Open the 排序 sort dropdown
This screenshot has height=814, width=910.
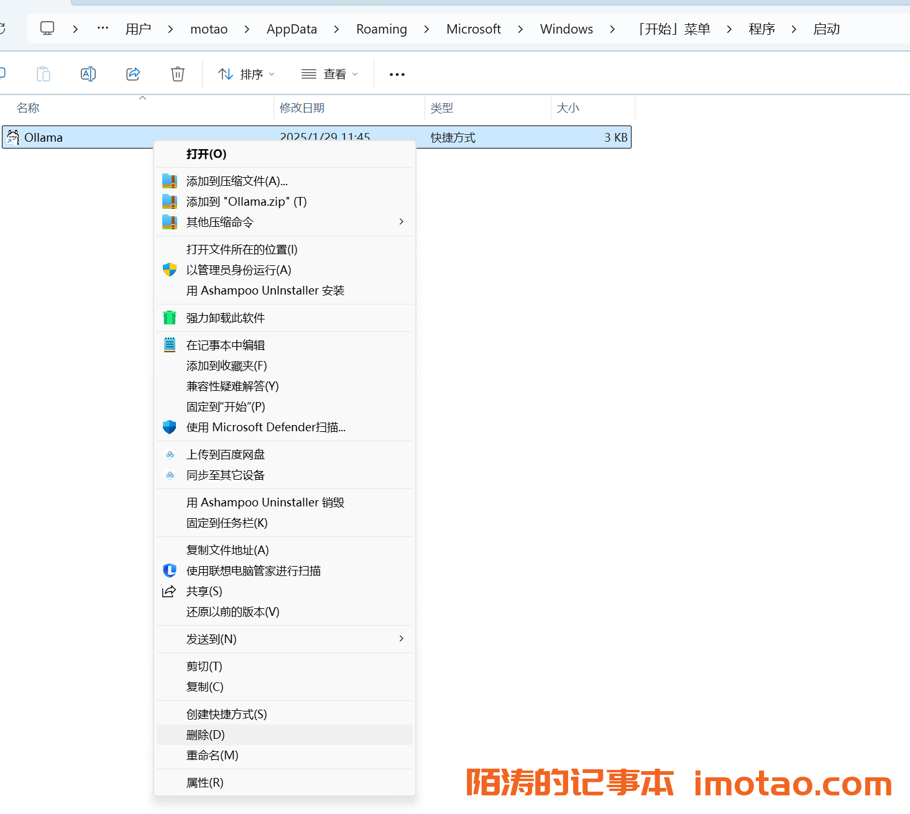[x=246, y=74]
